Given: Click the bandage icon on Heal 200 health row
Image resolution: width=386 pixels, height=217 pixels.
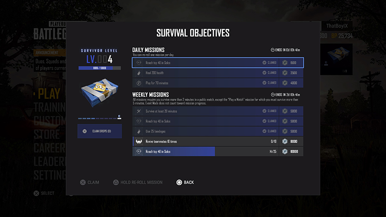Looking at the screenshot, I should tap(139, 73).
